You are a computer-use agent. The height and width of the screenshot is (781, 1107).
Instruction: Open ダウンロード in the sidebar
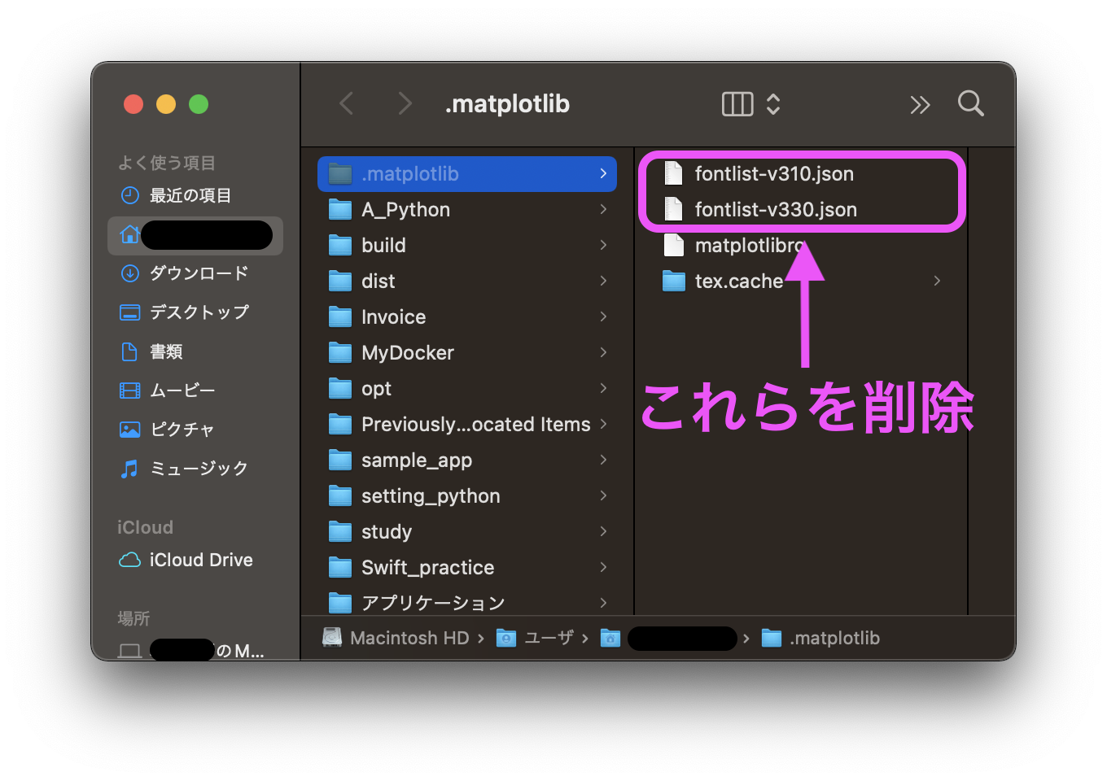pos(199,273)
